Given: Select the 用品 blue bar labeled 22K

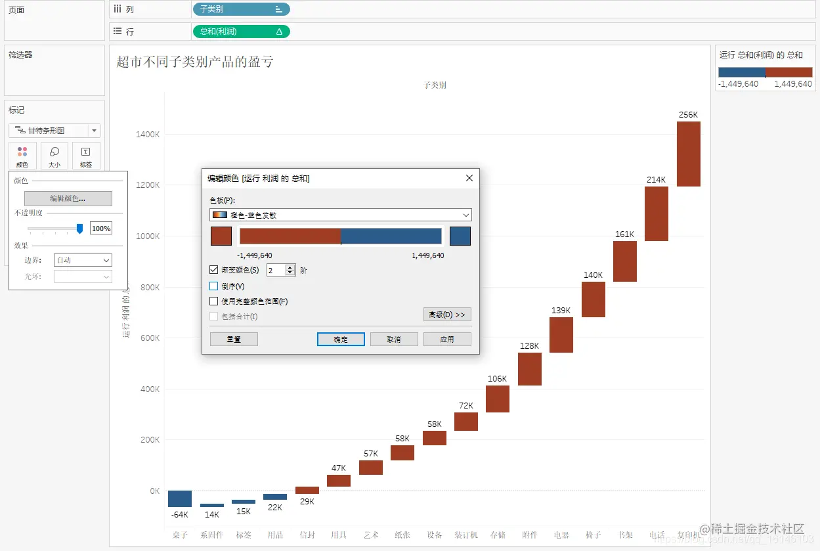Looking at the screenshot, I should [275, 496].
